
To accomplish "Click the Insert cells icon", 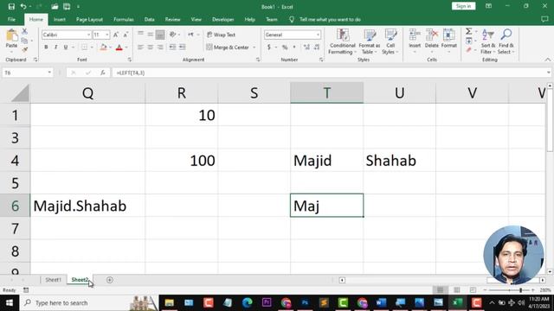I will click(415, 35).
